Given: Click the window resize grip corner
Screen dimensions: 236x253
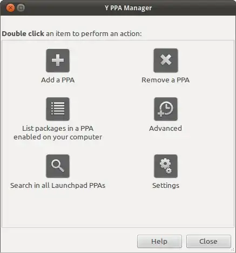Looking at the screenshot, I should 233,250.
